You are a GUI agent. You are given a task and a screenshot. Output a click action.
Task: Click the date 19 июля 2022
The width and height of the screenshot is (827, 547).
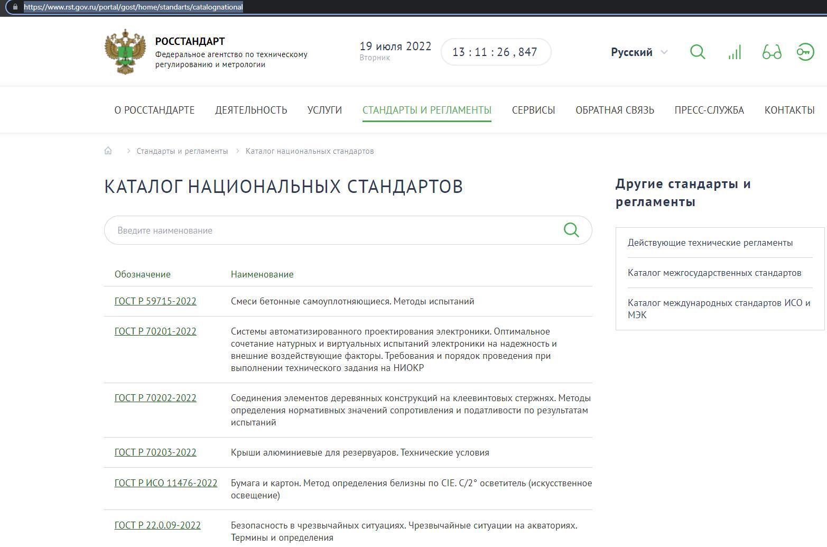395,47
